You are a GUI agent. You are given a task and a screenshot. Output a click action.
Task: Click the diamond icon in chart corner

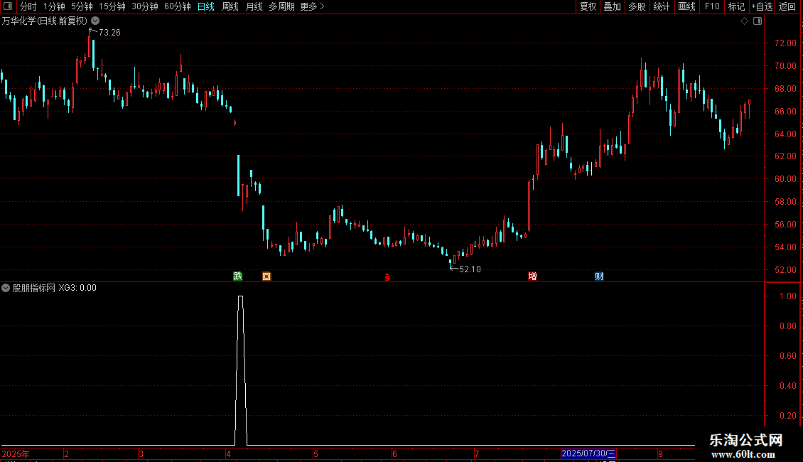click(x=745, y=21)
